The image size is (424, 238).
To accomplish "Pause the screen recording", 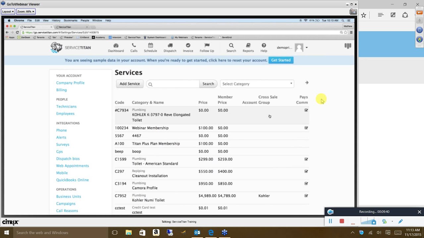I will pos(330,221).
